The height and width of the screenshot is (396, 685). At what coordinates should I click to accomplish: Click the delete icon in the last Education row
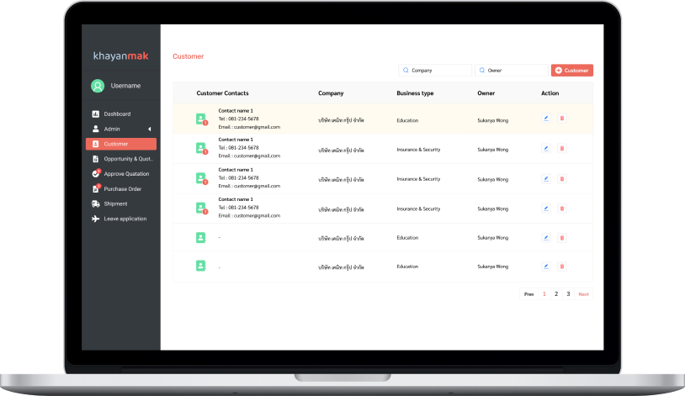562,266
